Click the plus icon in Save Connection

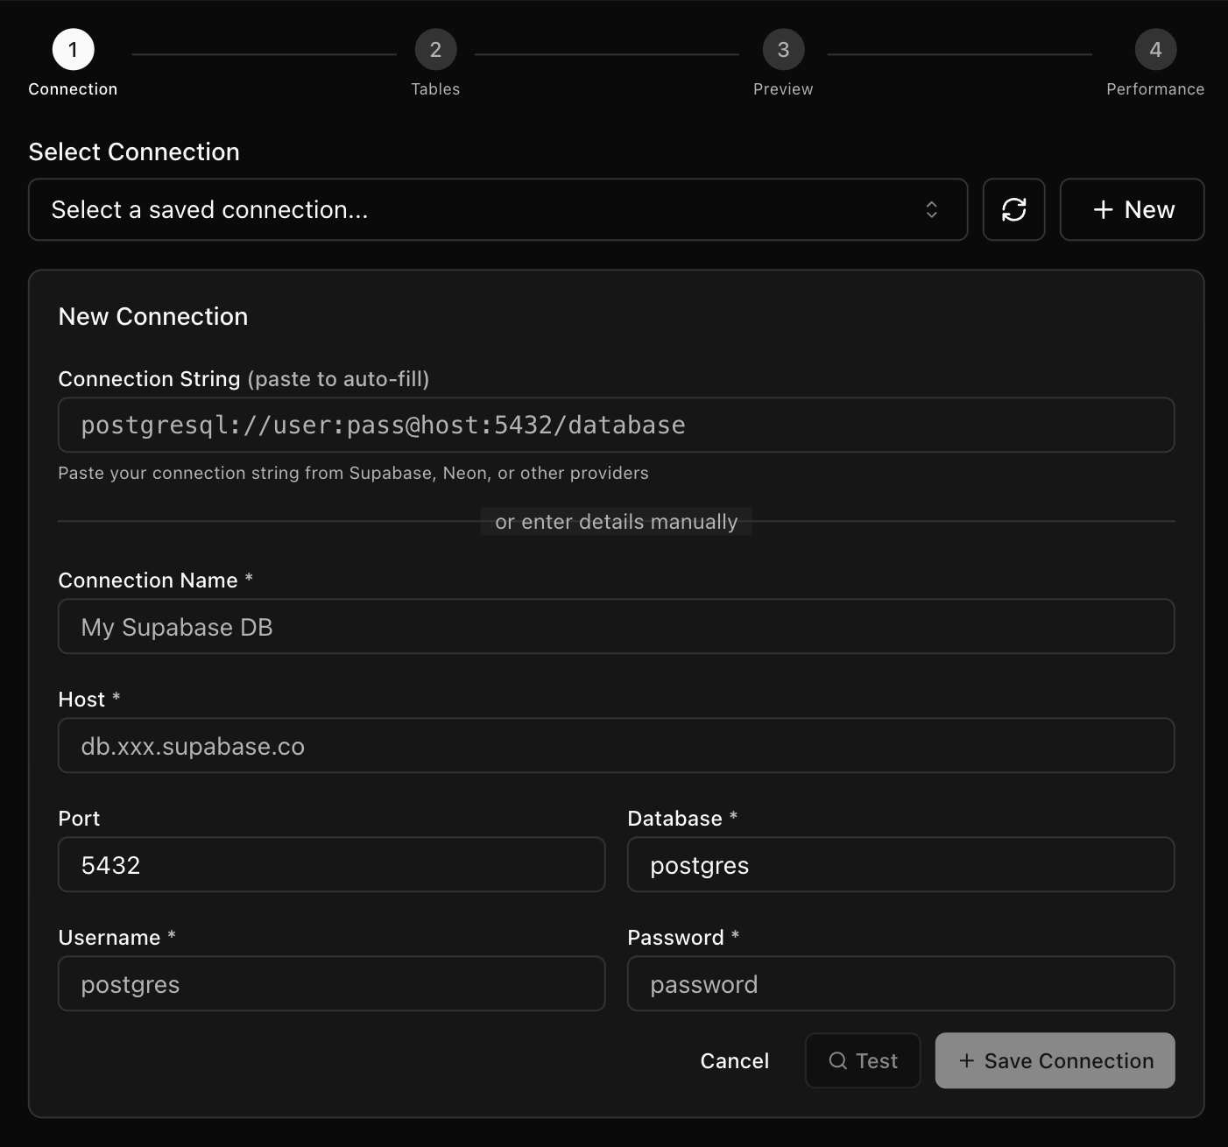[967, 1060]
